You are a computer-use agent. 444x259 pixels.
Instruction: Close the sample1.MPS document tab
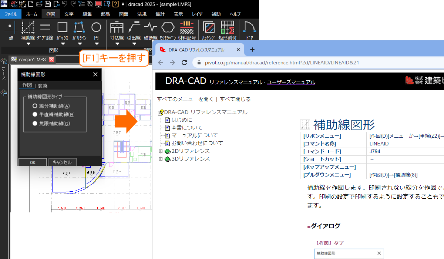(51, 59)
